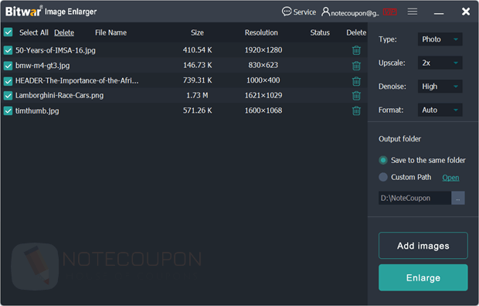Click the Open link for custom path
The width and height of the screenshot is (479, 306).
click(450, 178)
